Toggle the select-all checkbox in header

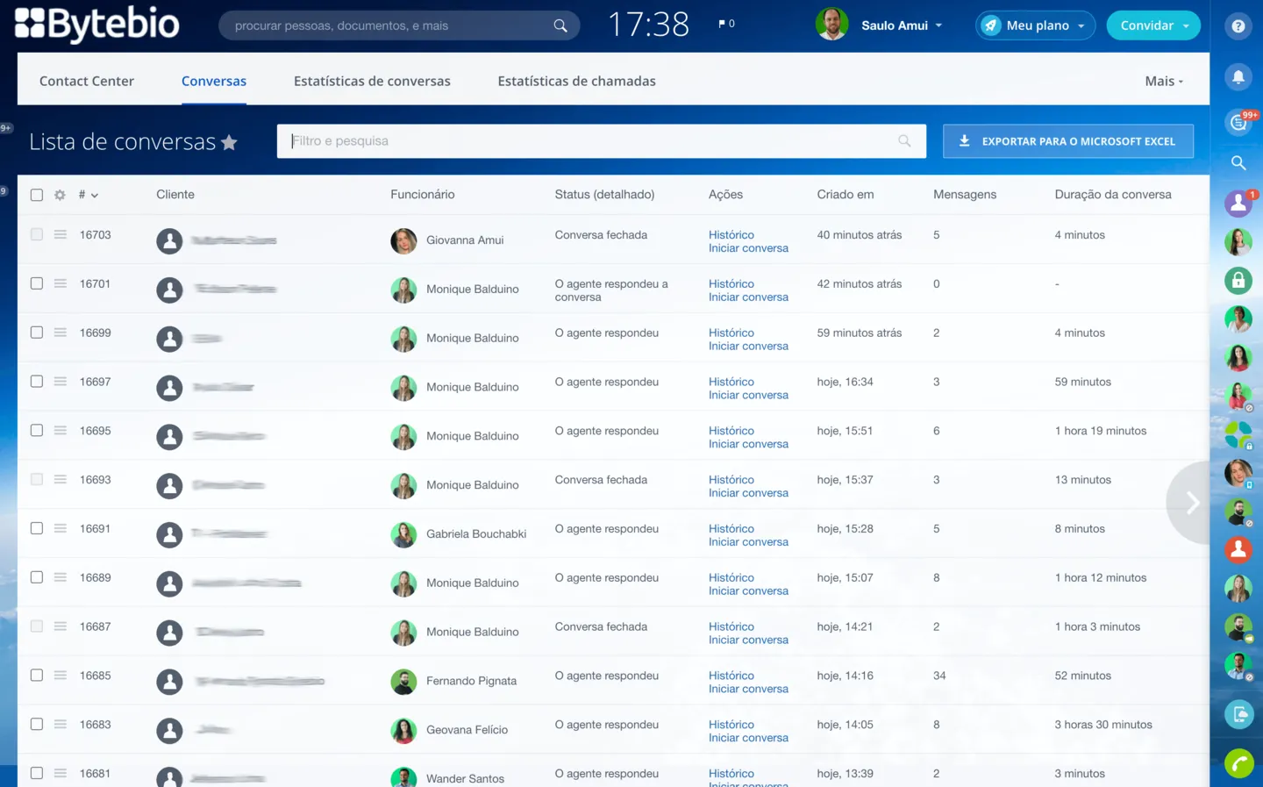[37, 195]
